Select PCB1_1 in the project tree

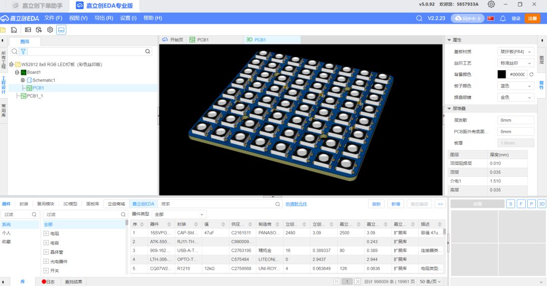coord(35,96)
